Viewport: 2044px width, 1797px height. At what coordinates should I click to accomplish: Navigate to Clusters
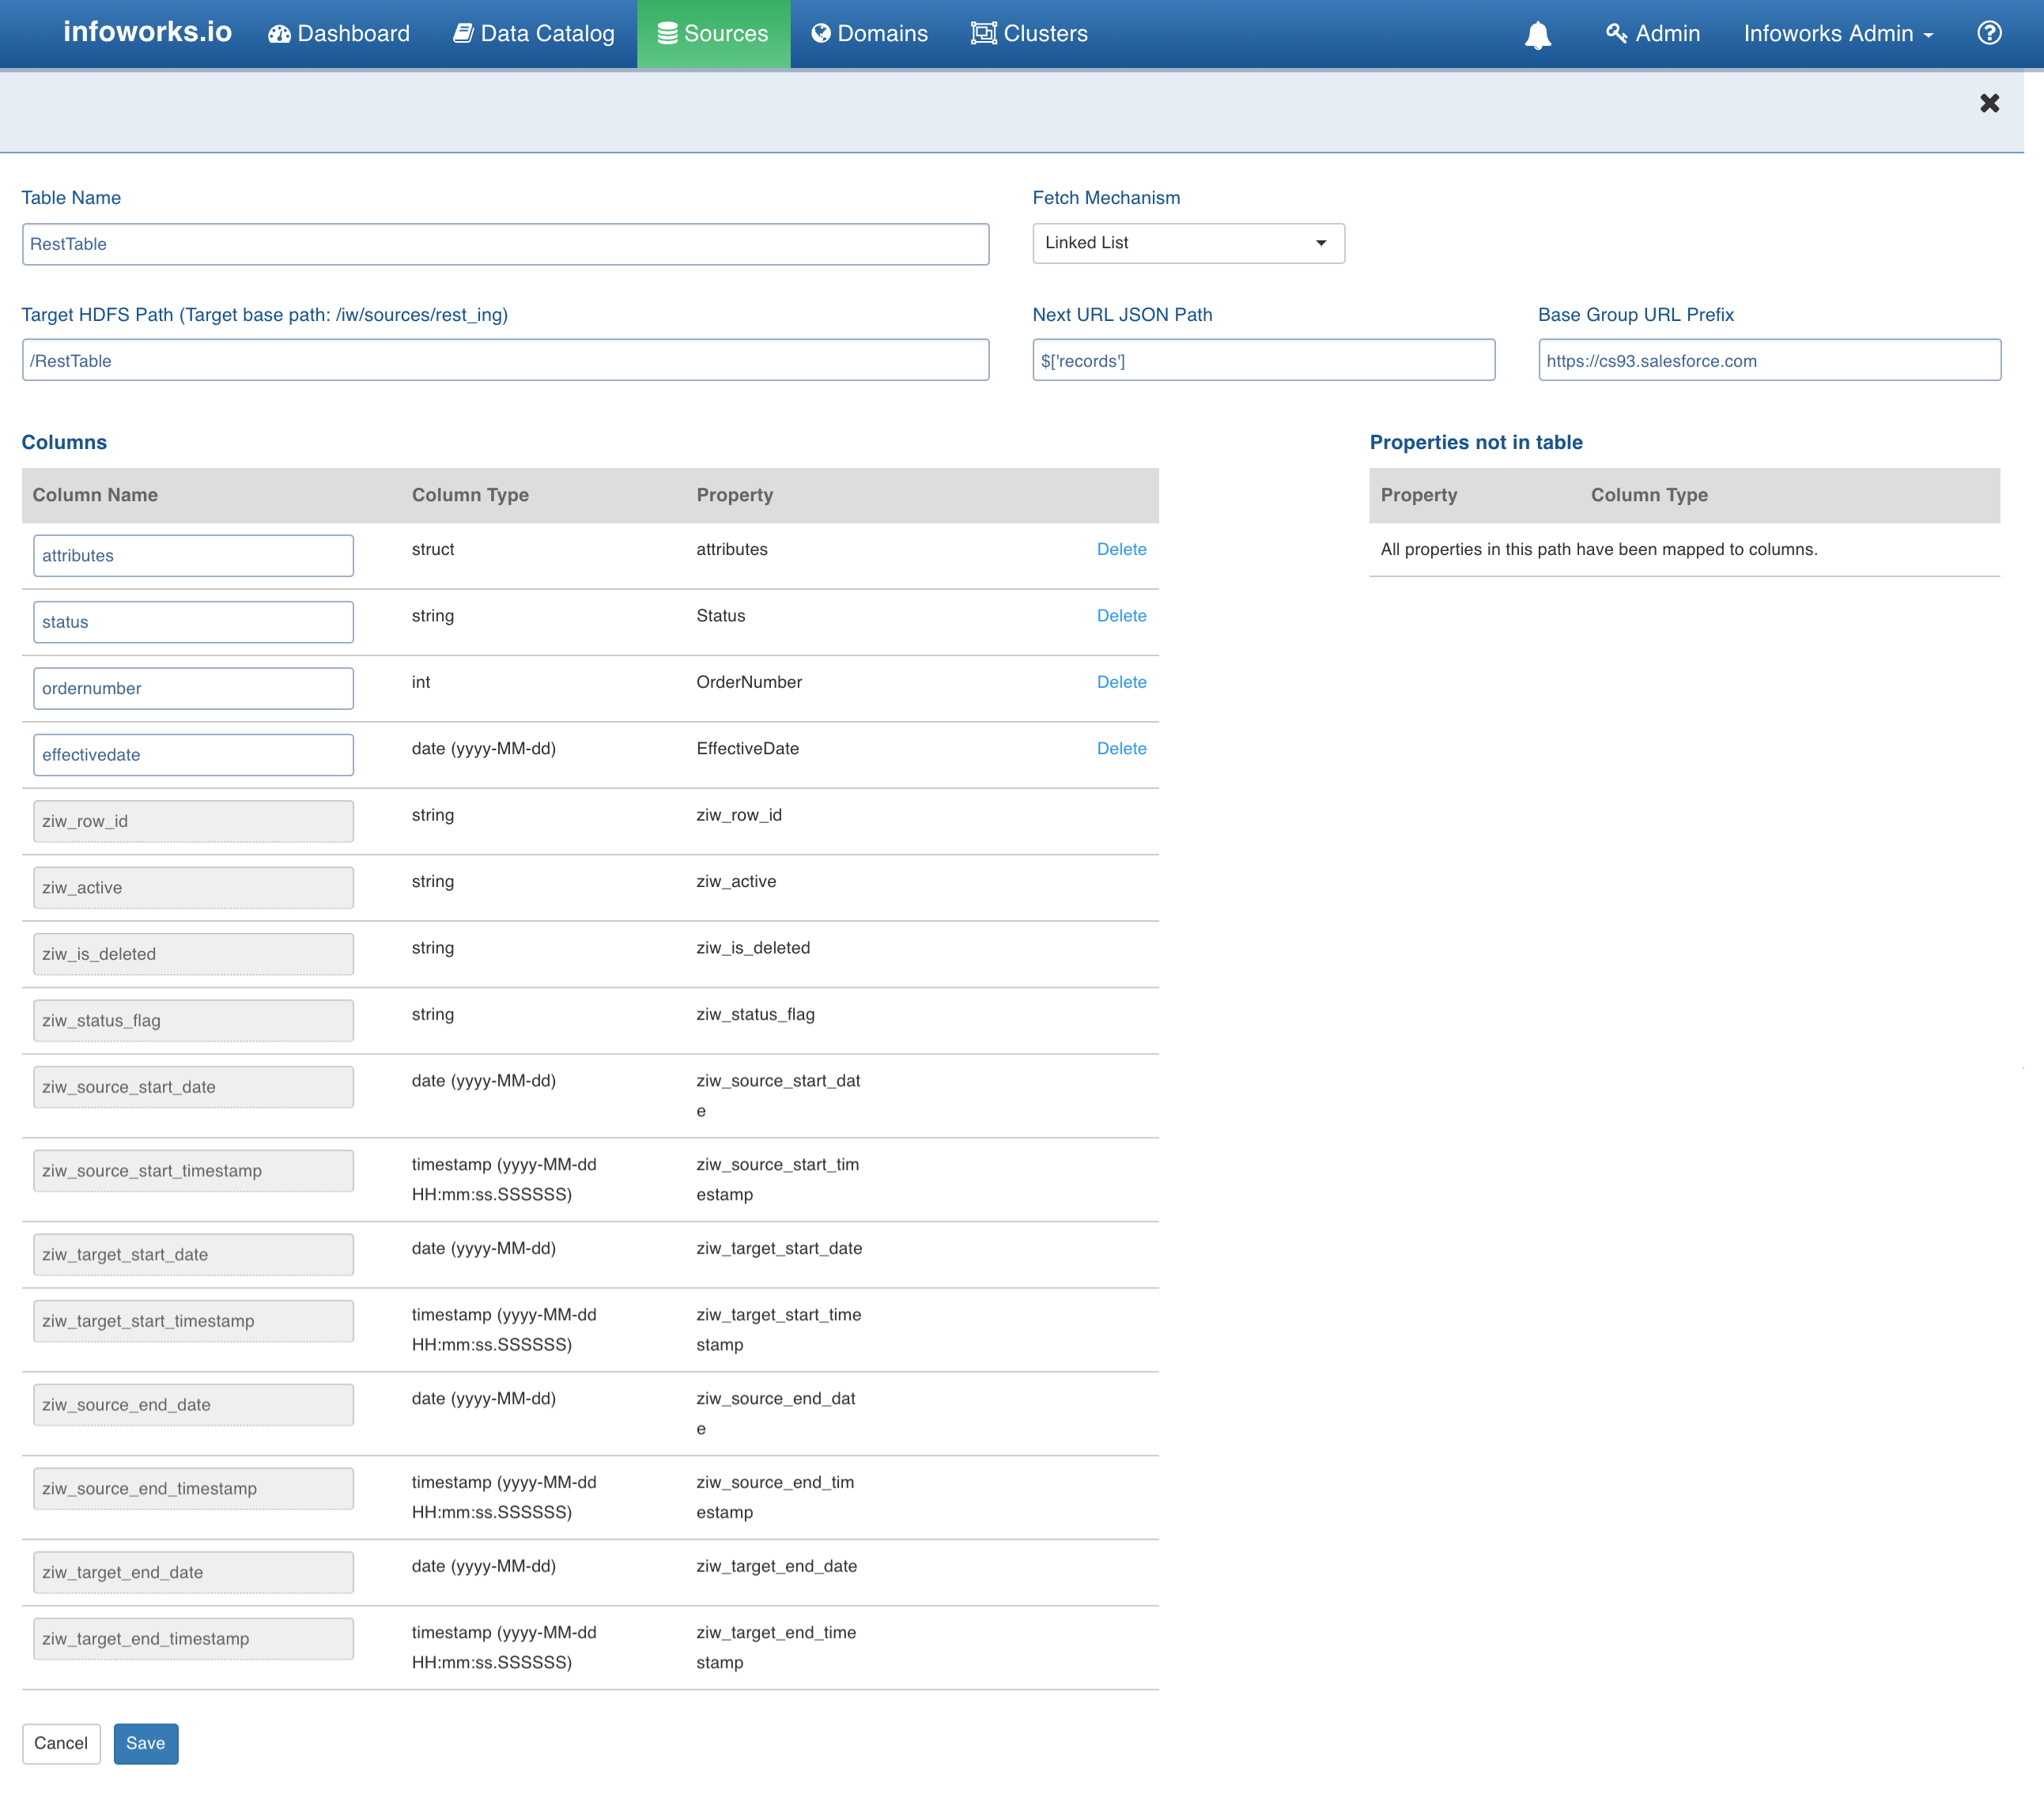(x=1029, y=34)
